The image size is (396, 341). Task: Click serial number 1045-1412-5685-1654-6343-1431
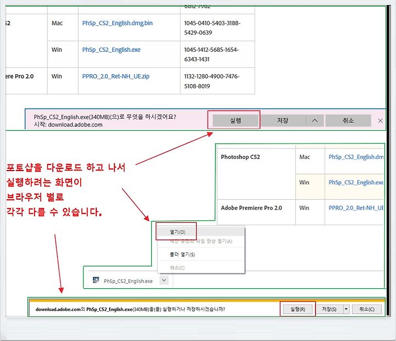pyautogui.click(x=211, y=54)
